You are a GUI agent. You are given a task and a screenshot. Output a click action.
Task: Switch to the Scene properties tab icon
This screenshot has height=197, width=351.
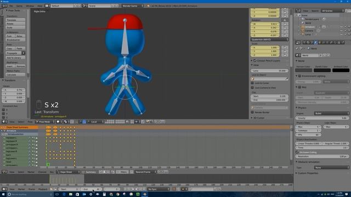pyautogui.click(x=312, y=43)
